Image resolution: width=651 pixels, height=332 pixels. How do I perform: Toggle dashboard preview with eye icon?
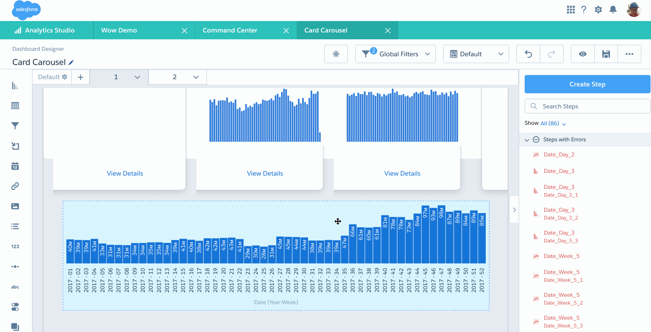[583, 54]
